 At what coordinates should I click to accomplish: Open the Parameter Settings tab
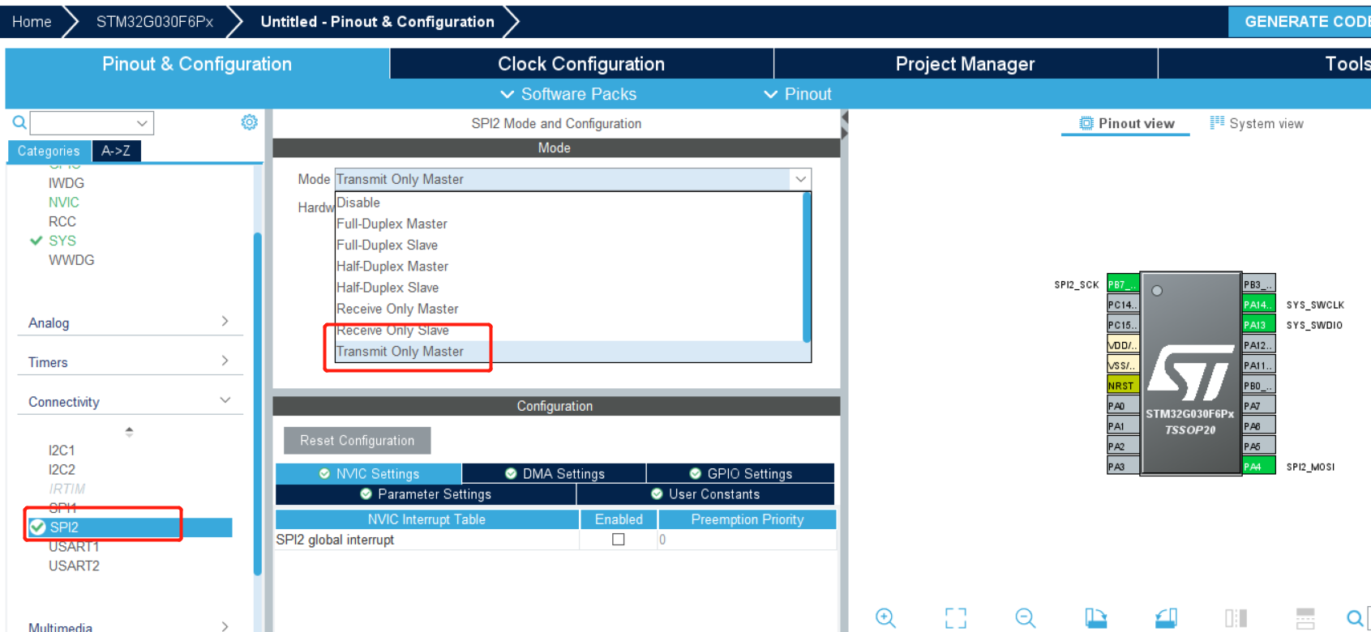pos(426,494)
